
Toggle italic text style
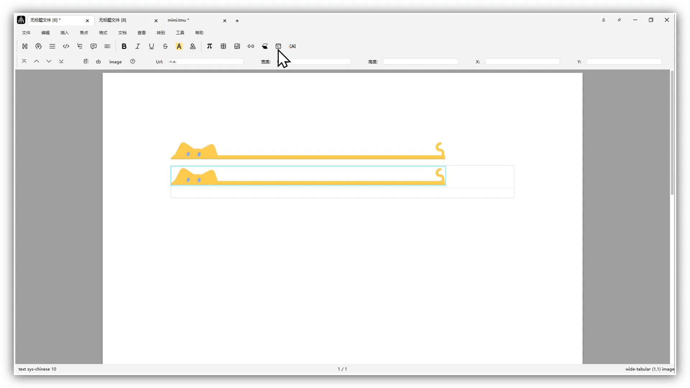(x=138, y=46)
